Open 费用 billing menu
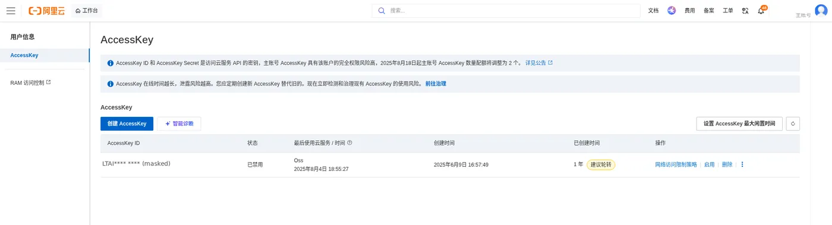The image size is (832, 225). pos(689,11)
